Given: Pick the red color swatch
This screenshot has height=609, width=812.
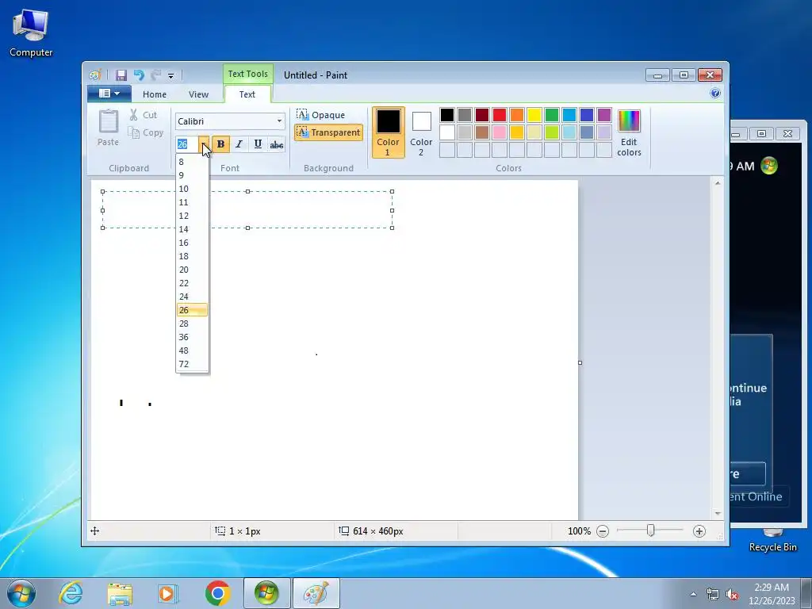Looking at the screenshot, I should (x=500, y=115).
